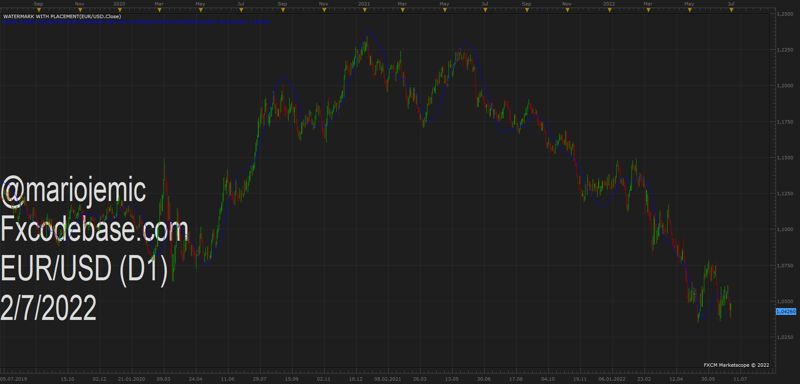The width and height of the screenshot is (800, 384).
Task: Click the 1,0750 price axis label
Action: [x=785, y=266]
